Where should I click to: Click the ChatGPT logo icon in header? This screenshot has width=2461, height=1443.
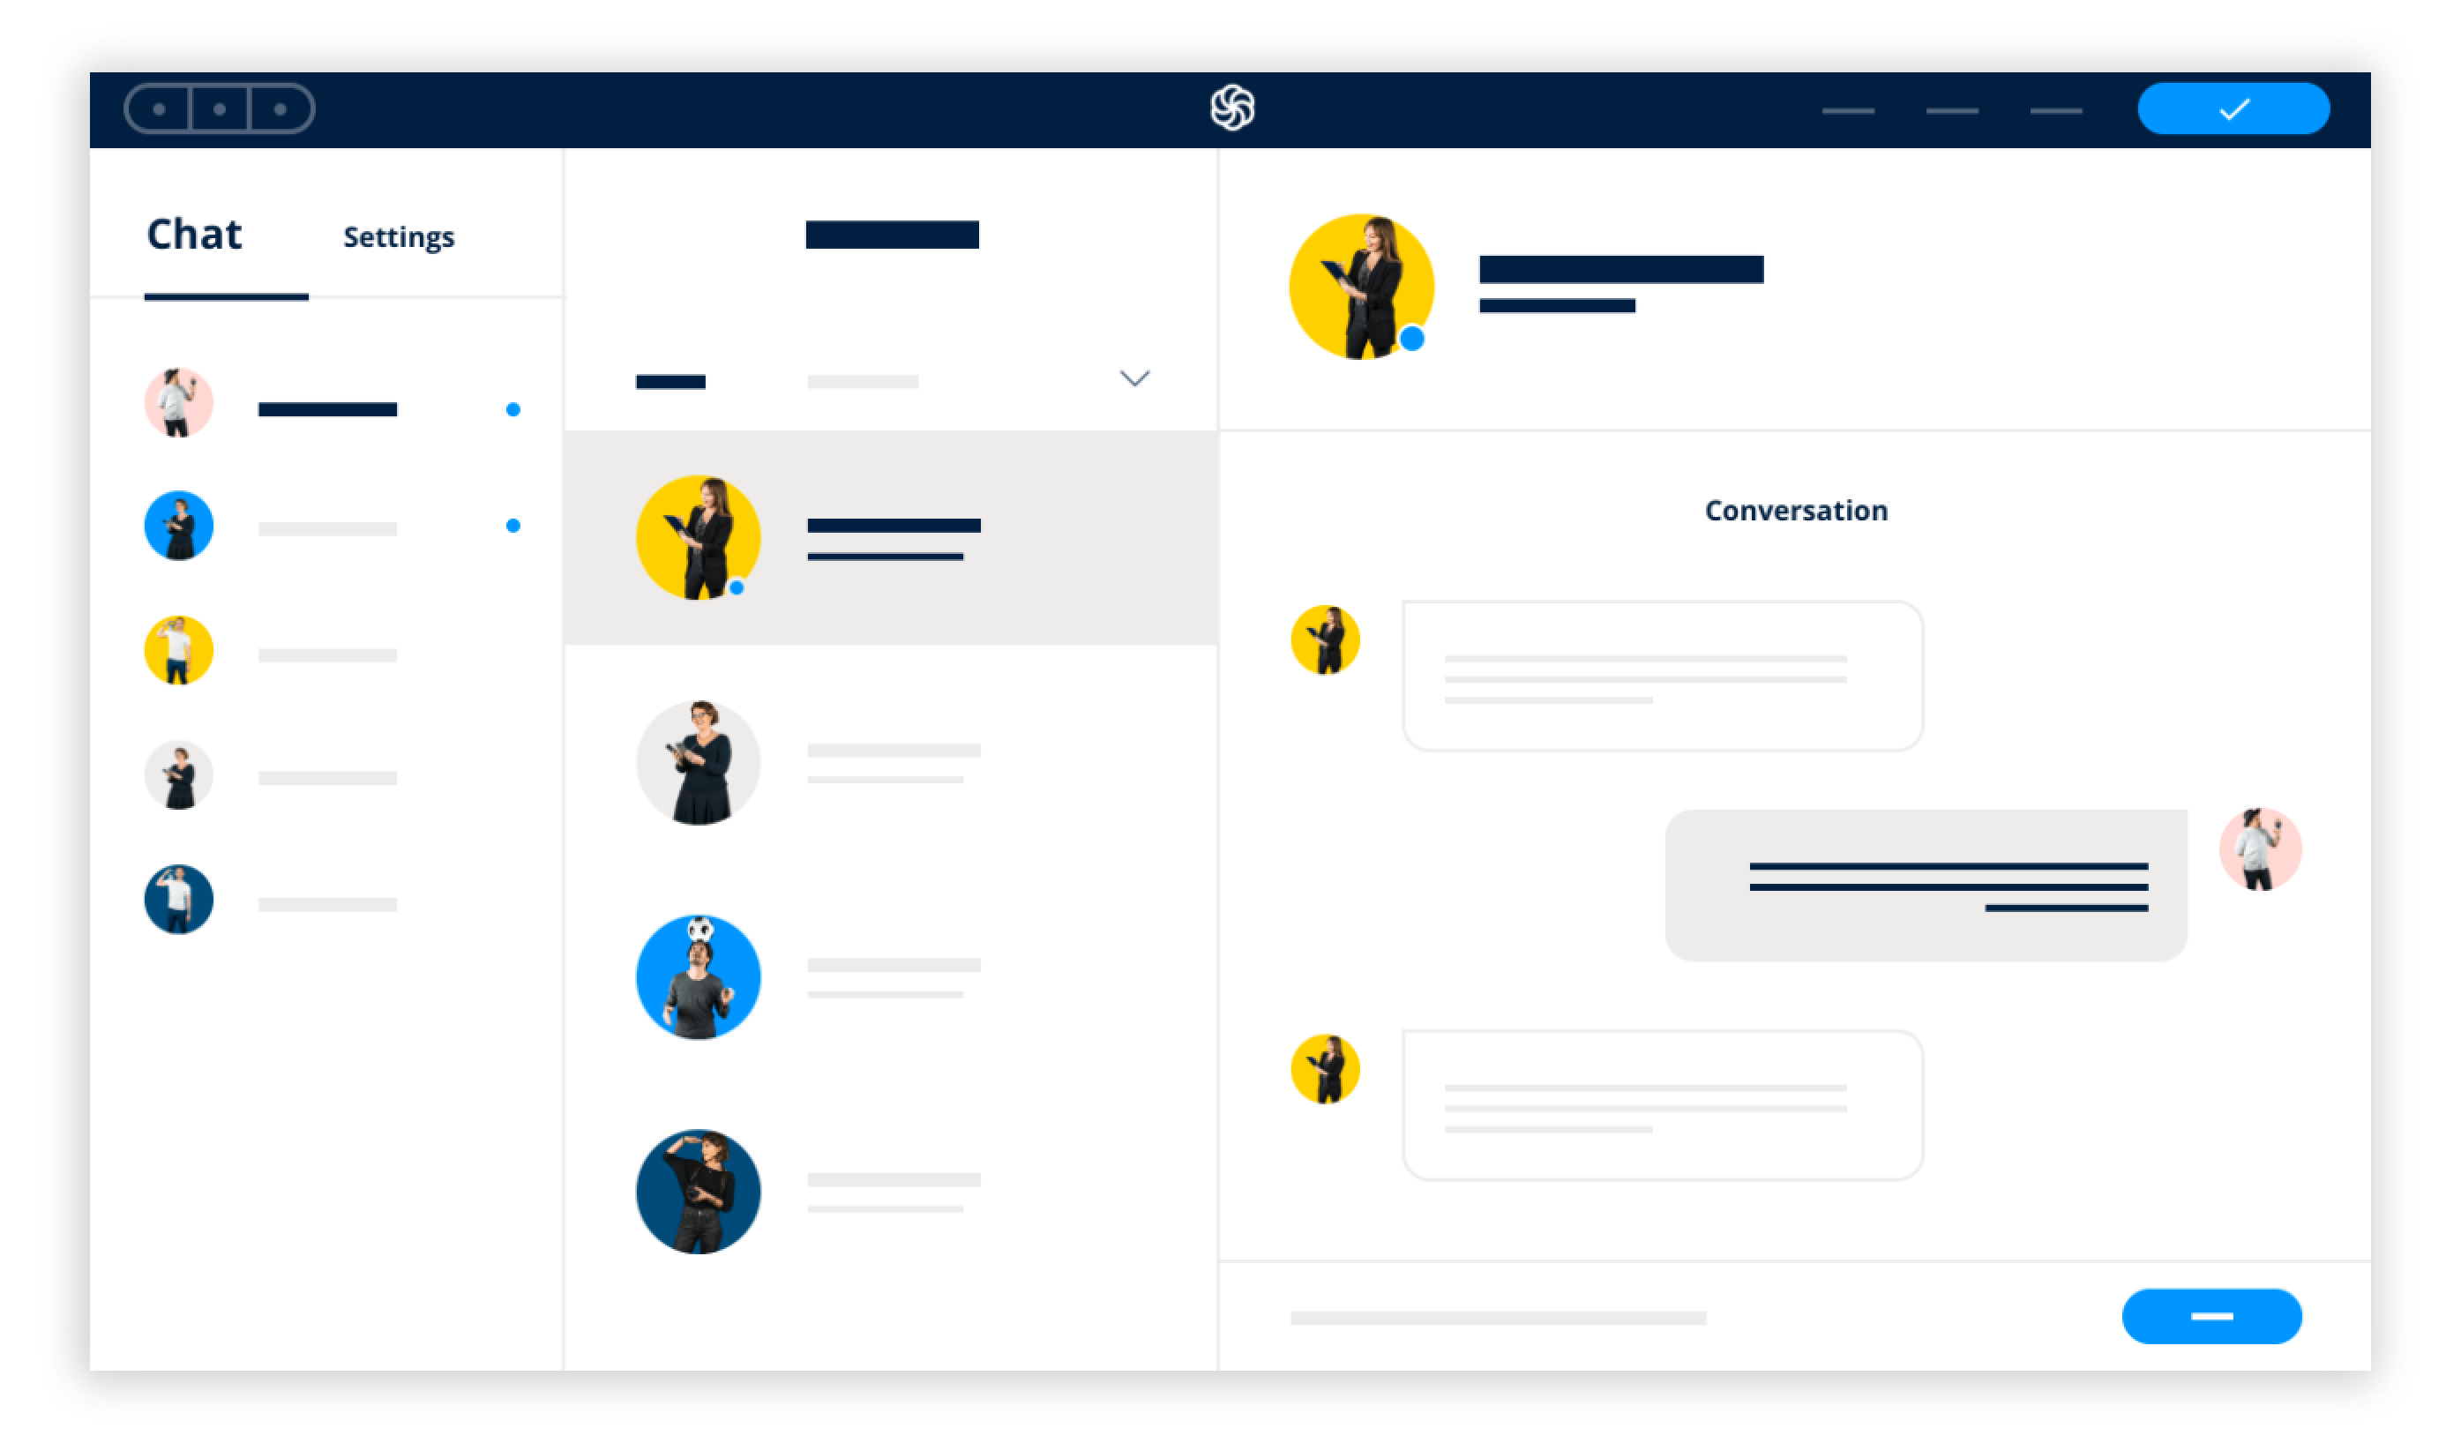[1230, 107]
